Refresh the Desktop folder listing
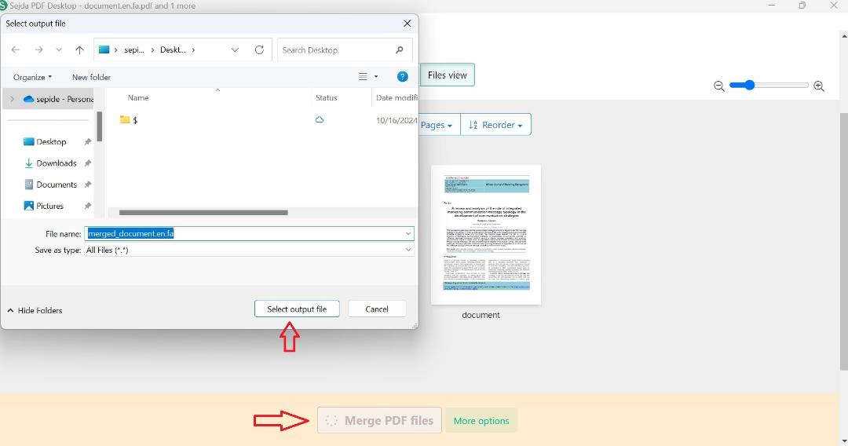 [x=260, y=49]
